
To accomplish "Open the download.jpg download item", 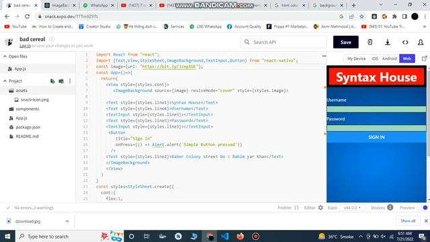I will (x=28, y=221).
